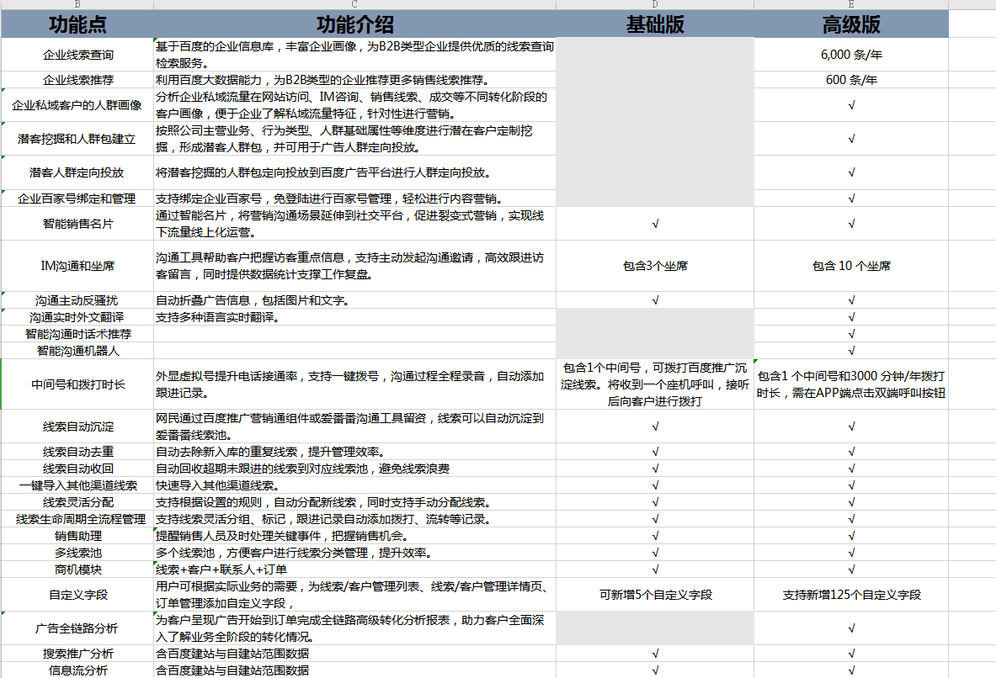996x678 pixels.
Task: Select the 搜索推广分析 cell
Action: click(x=77, y=654)
